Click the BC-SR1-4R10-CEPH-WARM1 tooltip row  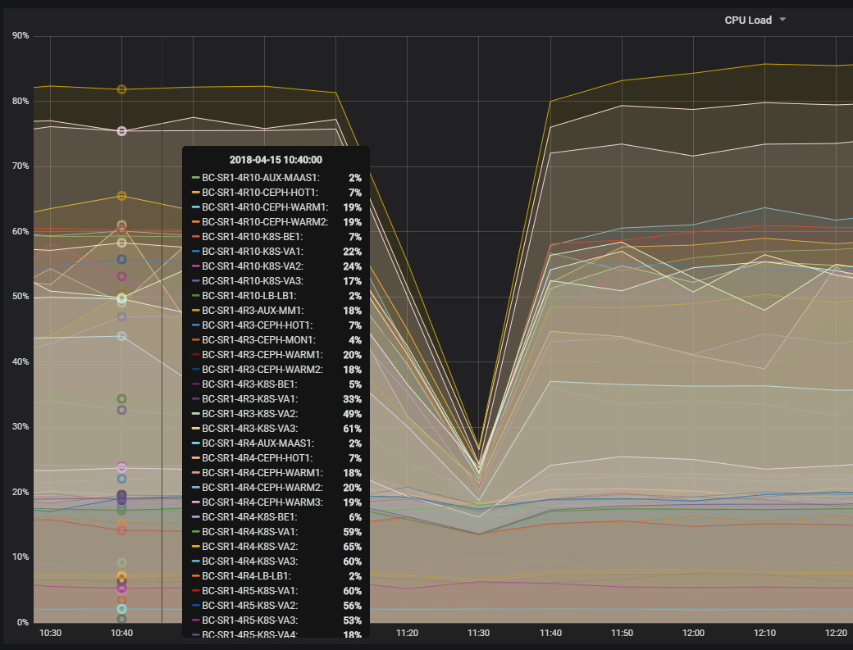coord(276,207)
